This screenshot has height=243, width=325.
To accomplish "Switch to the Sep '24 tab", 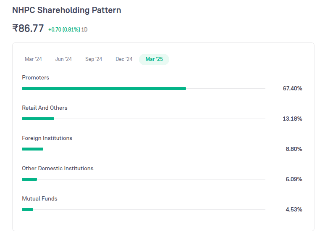I will pos(94,59).
